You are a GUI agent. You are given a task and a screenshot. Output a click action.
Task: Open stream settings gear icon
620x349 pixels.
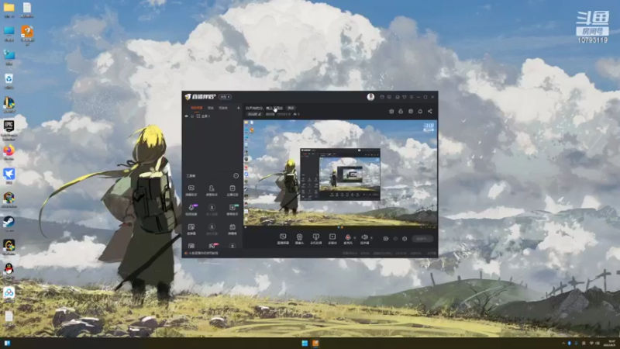click(405, 239)
